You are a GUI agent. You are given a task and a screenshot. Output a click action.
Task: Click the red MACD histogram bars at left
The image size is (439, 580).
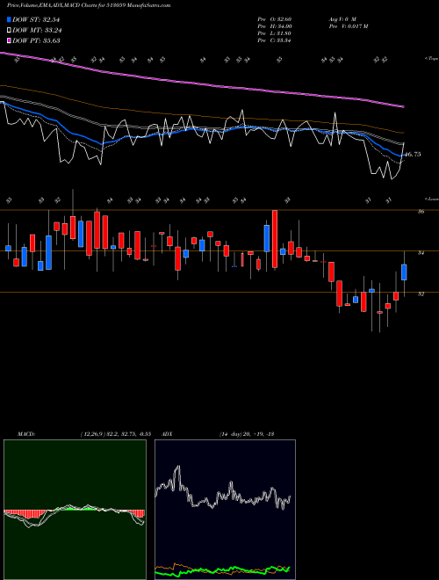pos(25,514)
